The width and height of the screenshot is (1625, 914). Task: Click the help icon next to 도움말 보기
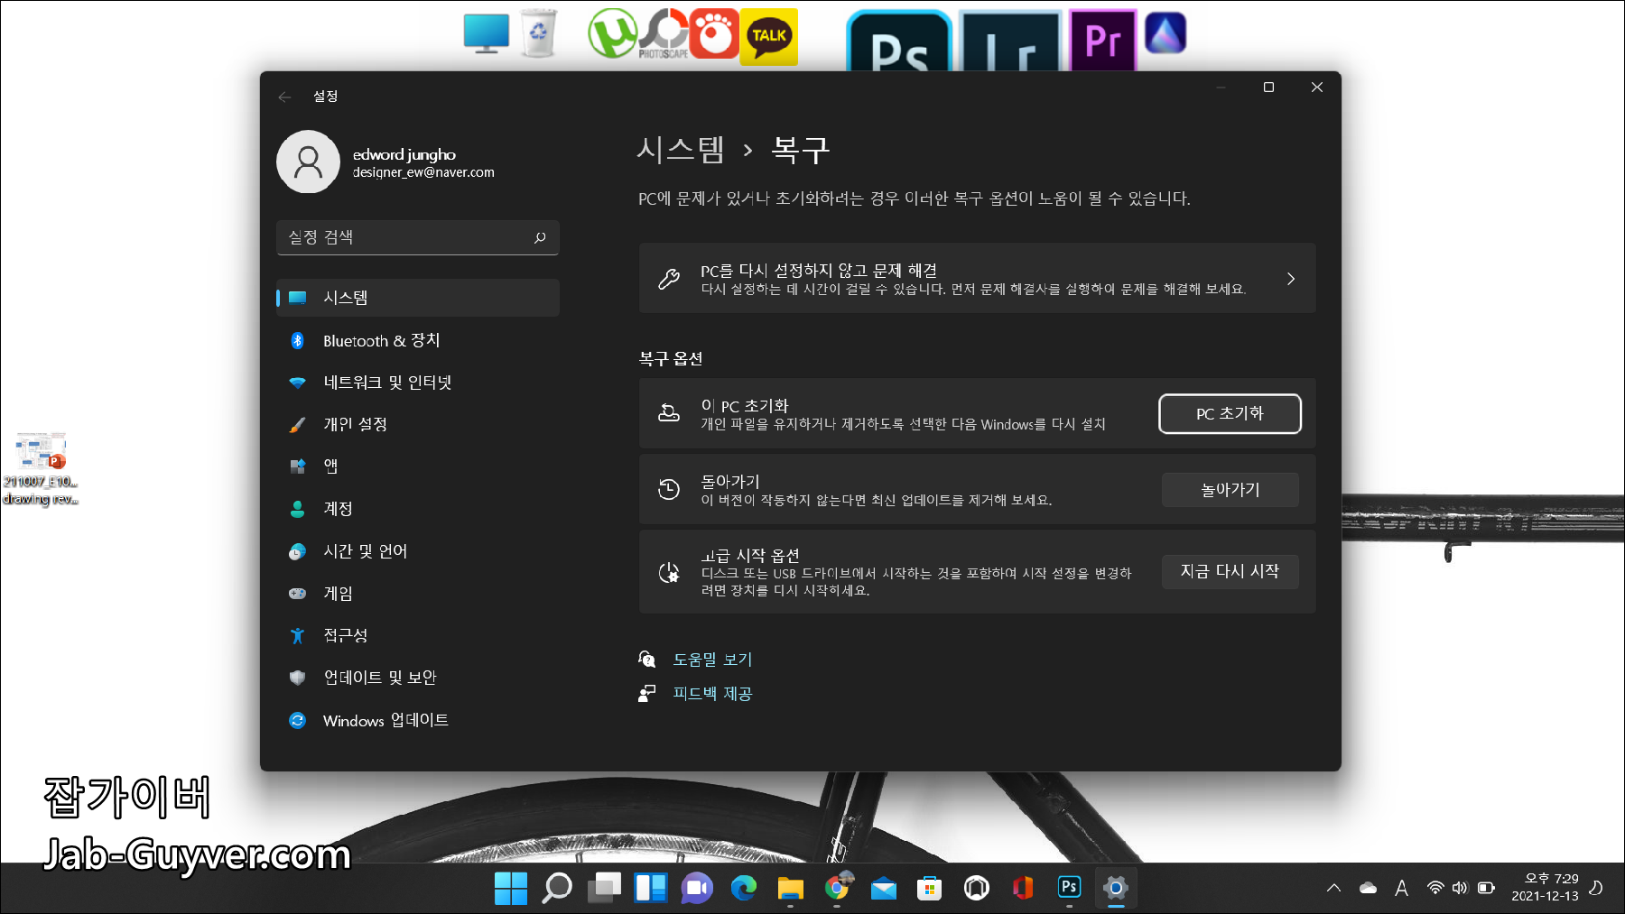(647, 660)
